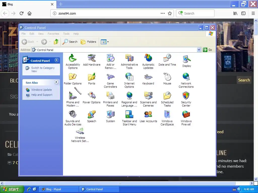This screenshot has width=258, height=193.
Task: Open Mouse settings
Action: tap(167, 79)
